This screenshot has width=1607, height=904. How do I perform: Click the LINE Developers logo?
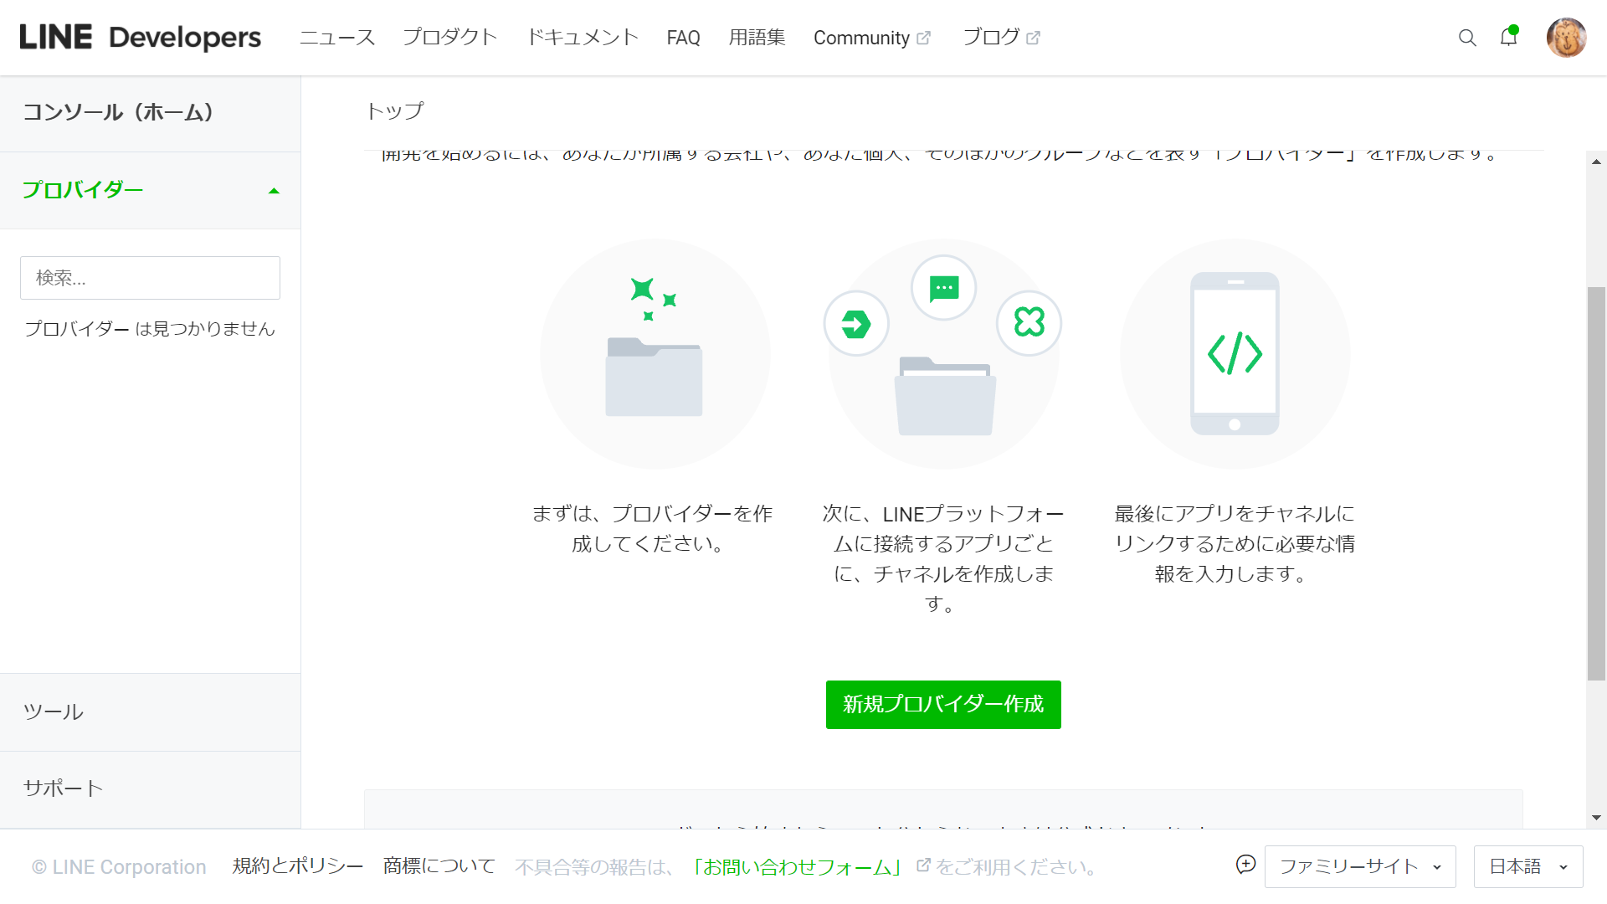tap(140, 38)
